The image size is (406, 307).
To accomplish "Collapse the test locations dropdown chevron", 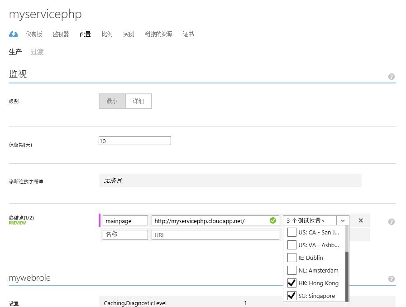I will (343, 221).
